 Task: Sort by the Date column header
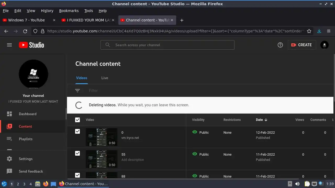pos(261,120)
